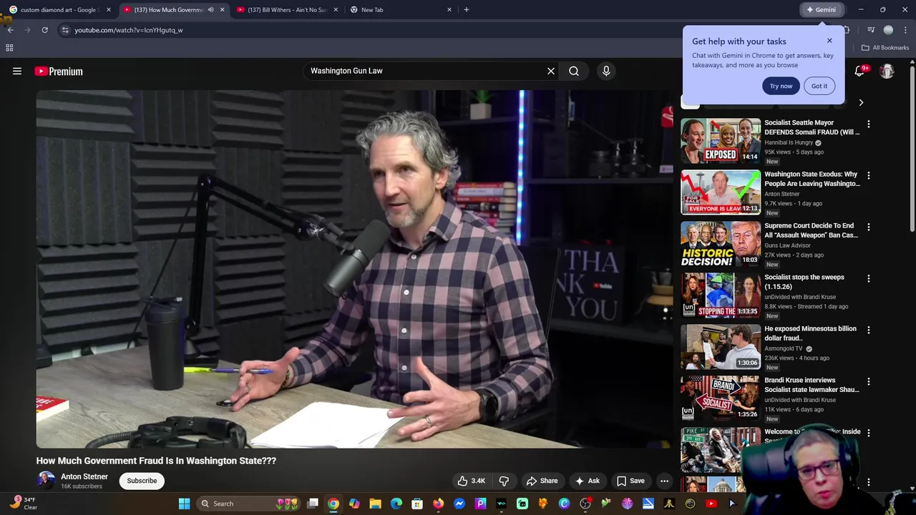916x515 pixels.
Task: Click the magnifier search submit icon
Action: (x=574, y=71)
